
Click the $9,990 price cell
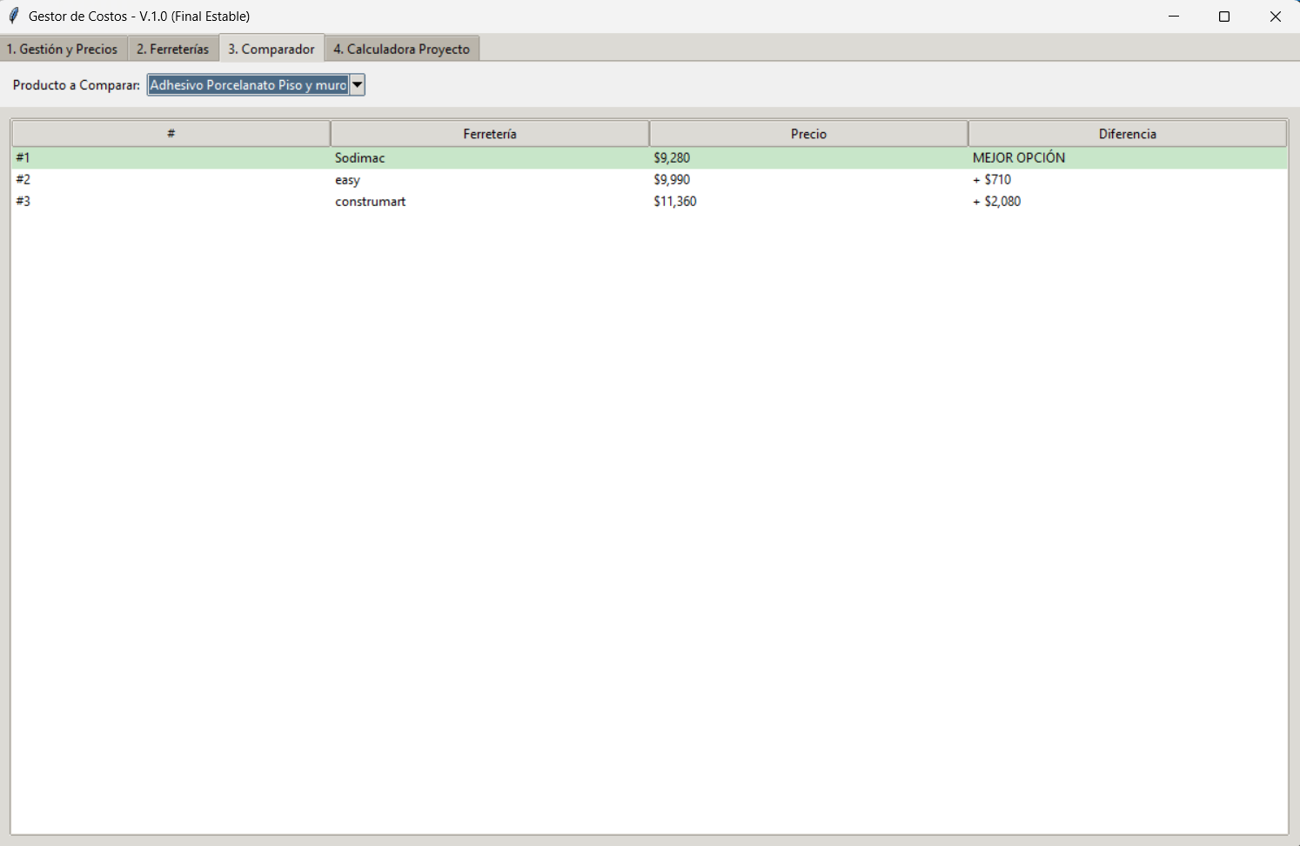pyautogui.click(x=672, y=180)
